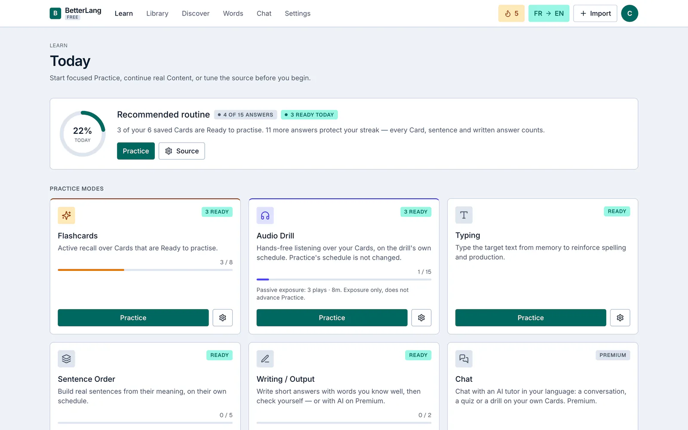Click the 22% today progress ring

click(83, 134)
